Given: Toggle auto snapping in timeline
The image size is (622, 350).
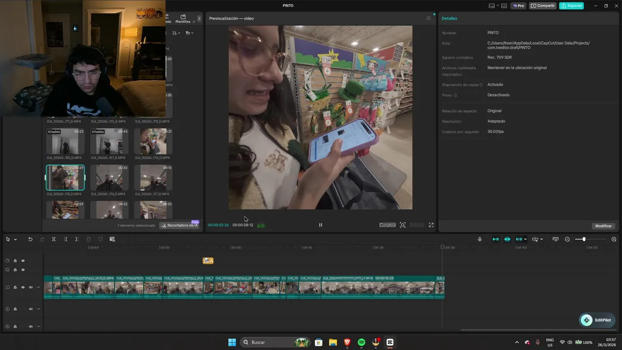Looking at the screenshot, I should [507, 239].
